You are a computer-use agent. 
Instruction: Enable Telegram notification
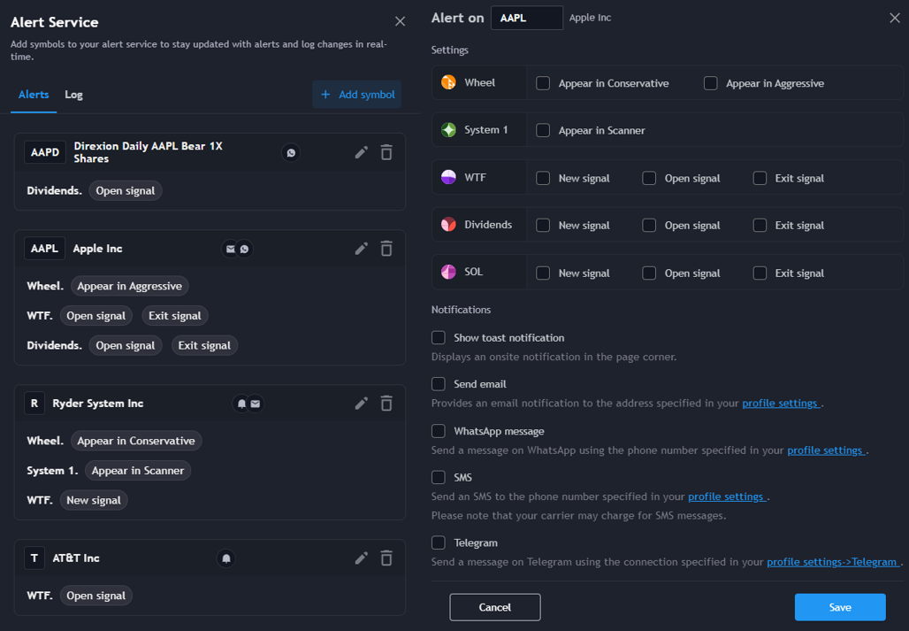coord(439,543)
